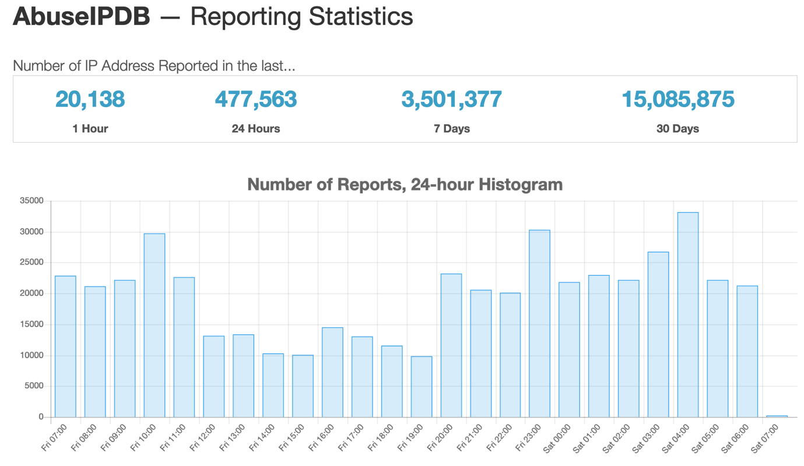The height and width of the screenshot is (466, 804).
Task: Click the Fri 10:00 histogram bar
Action: click(x=155, y=325)
